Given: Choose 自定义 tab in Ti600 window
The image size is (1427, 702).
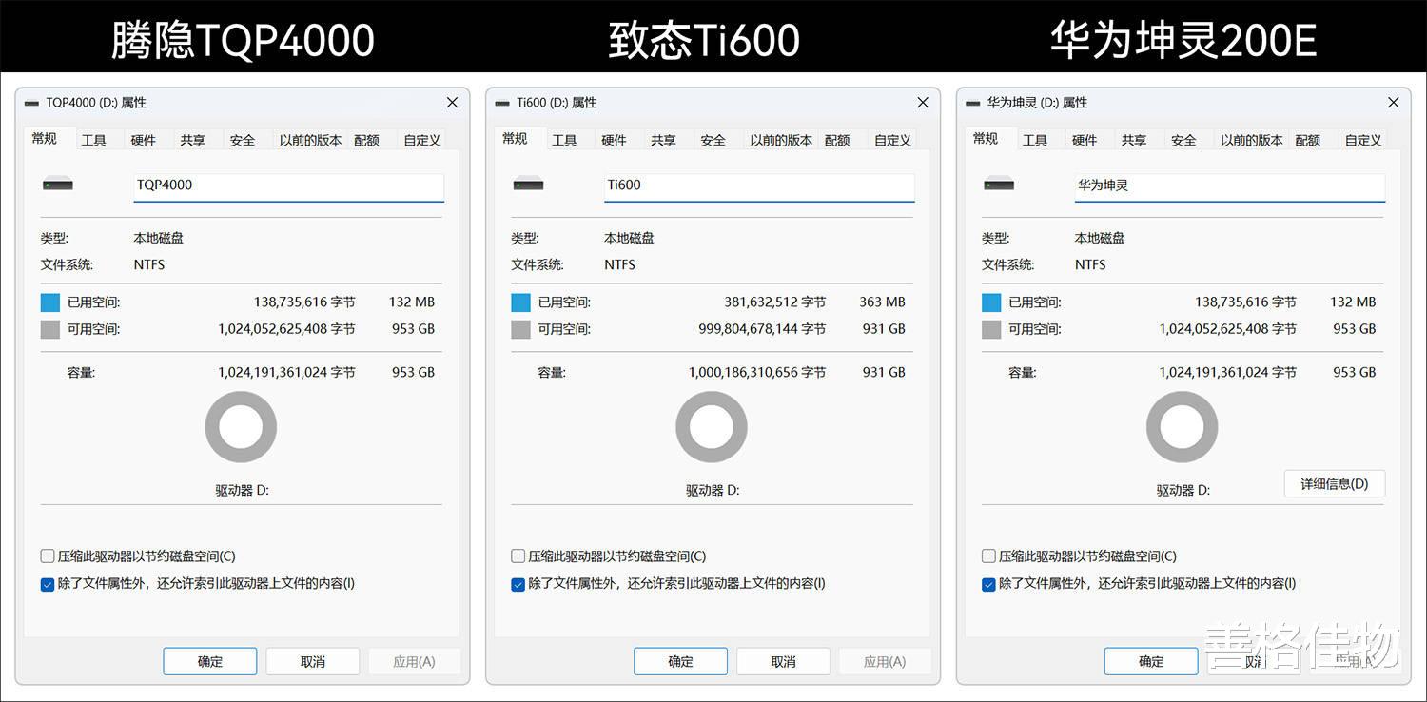Looking at the screenshot, I should tap(893, 140).
